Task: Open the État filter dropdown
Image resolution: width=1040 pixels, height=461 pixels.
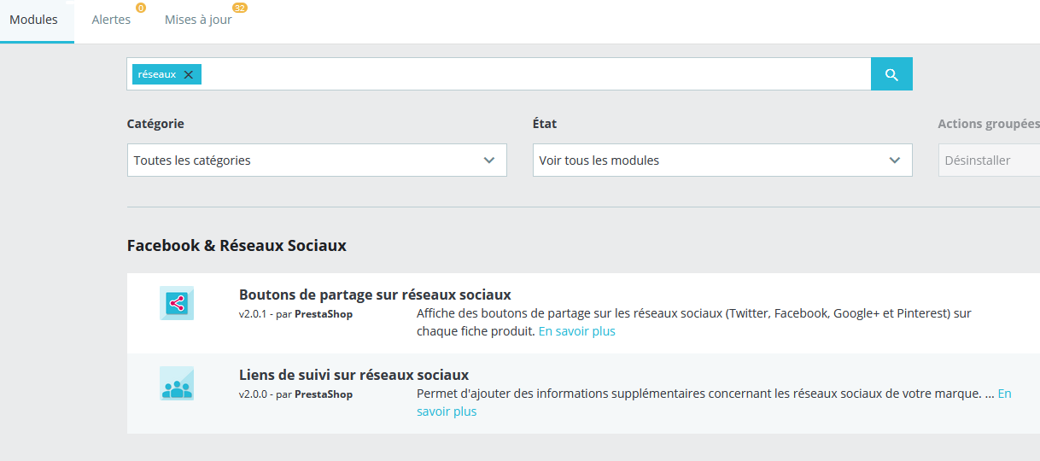Action: pyautogui.click(x=722, y=160)
